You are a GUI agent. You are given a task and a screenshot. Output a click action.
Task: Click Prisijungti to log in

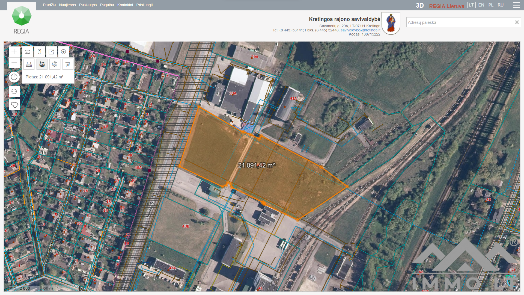tap(144, 5)
